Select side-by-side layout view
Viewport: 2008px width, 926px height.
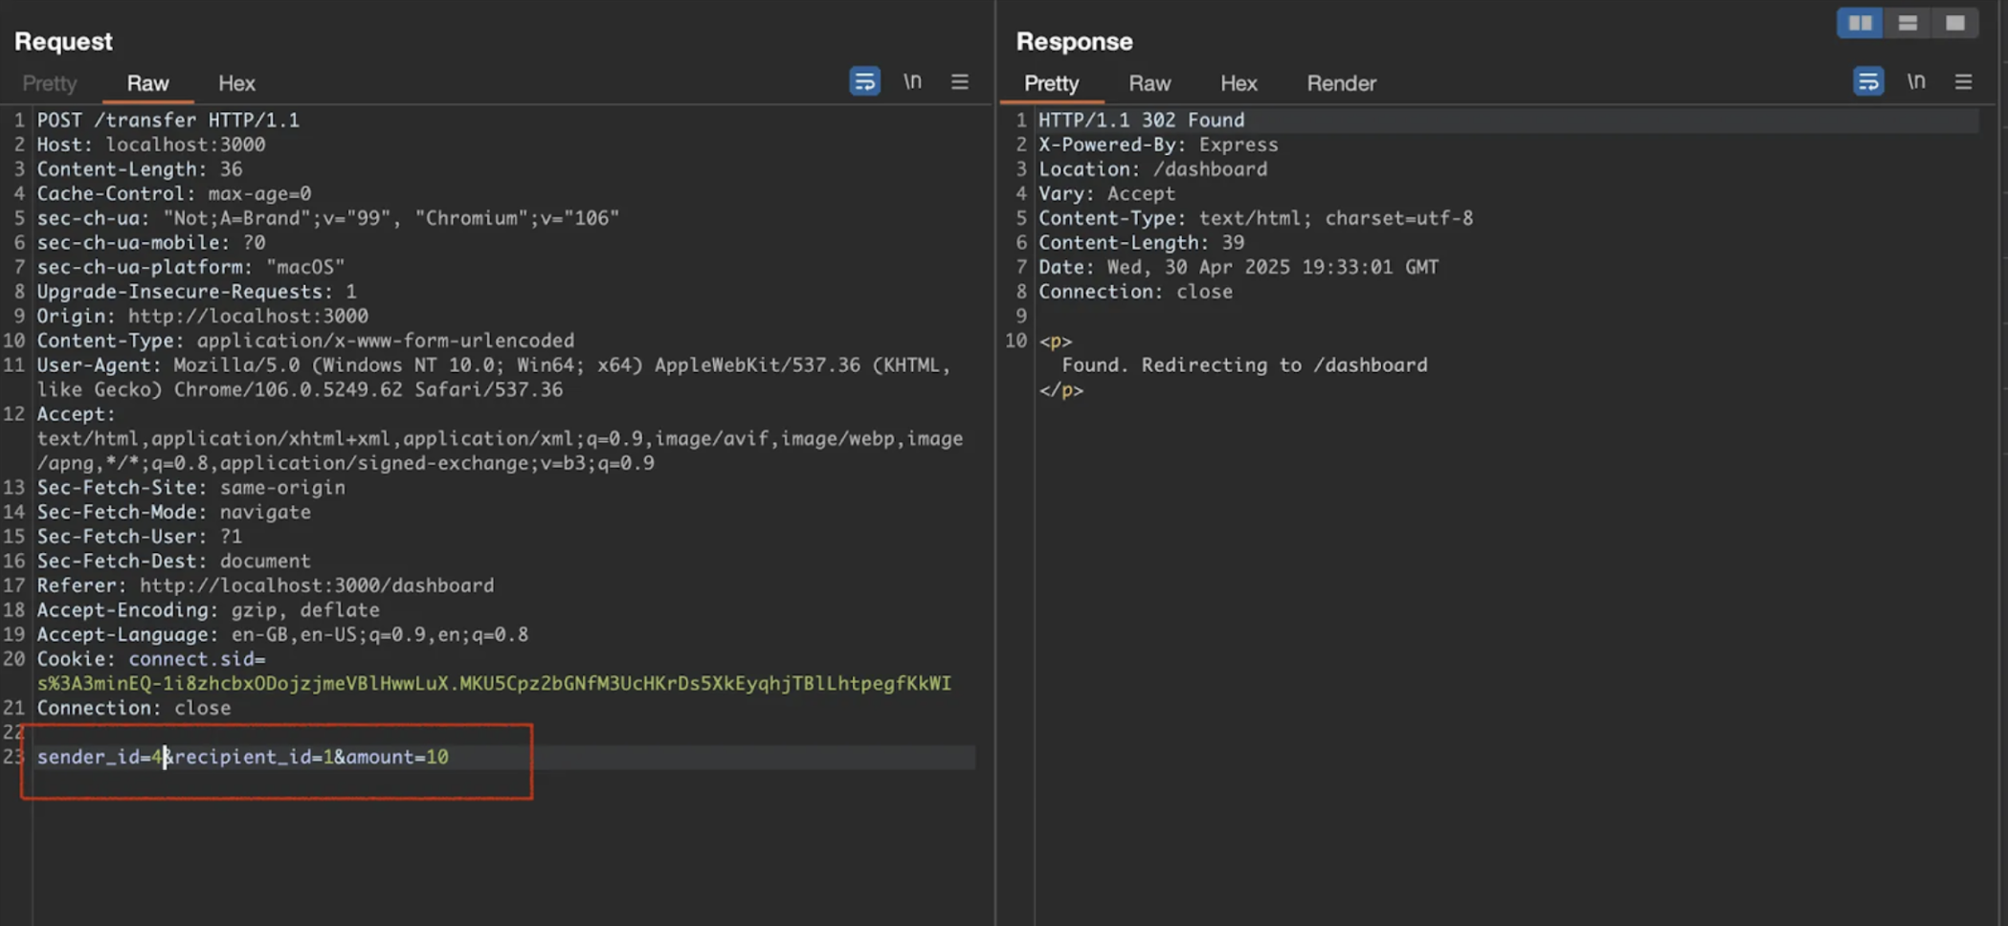1860,23
